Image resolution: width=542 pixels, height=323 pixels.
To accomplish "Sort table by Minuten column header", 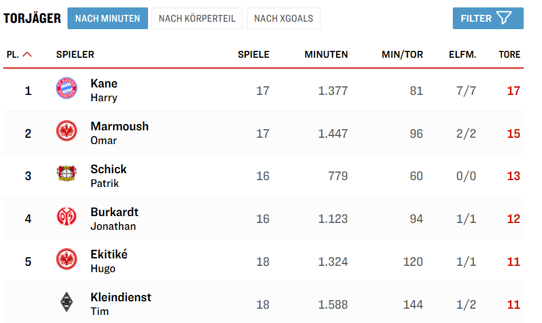I will pos(326,55).
